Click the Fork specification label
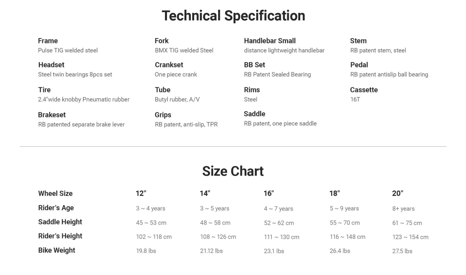 pyautogui.click(x=162, y=41)
